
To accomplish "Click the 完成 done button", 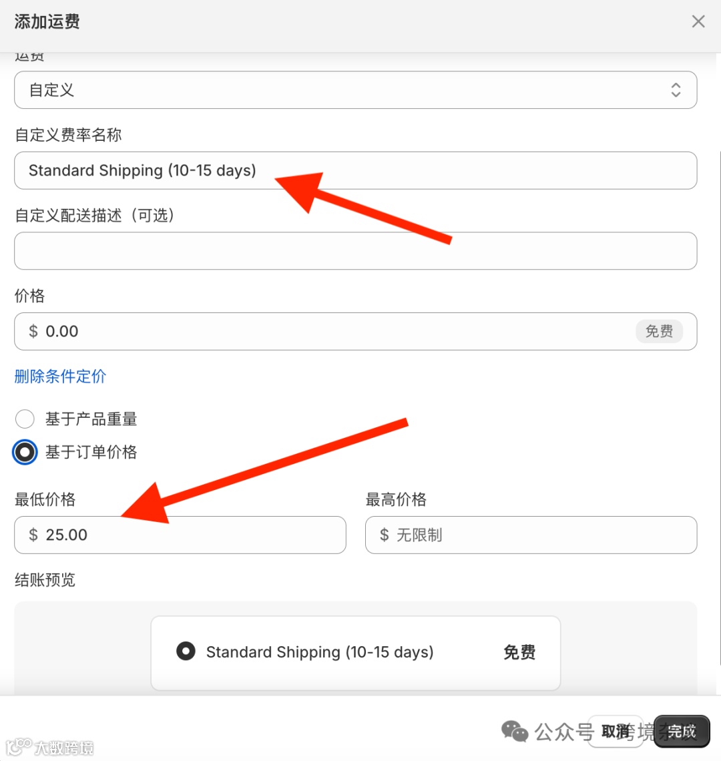I will pyautogui.click(x=682, y=732).
